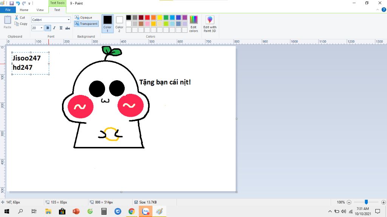The image size is (387, 217).
Task: Open the volume control in system tray
Action: tap(344, 211)
